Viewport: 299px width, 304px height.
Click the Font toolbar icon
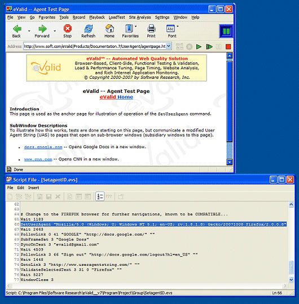[170, 29]
